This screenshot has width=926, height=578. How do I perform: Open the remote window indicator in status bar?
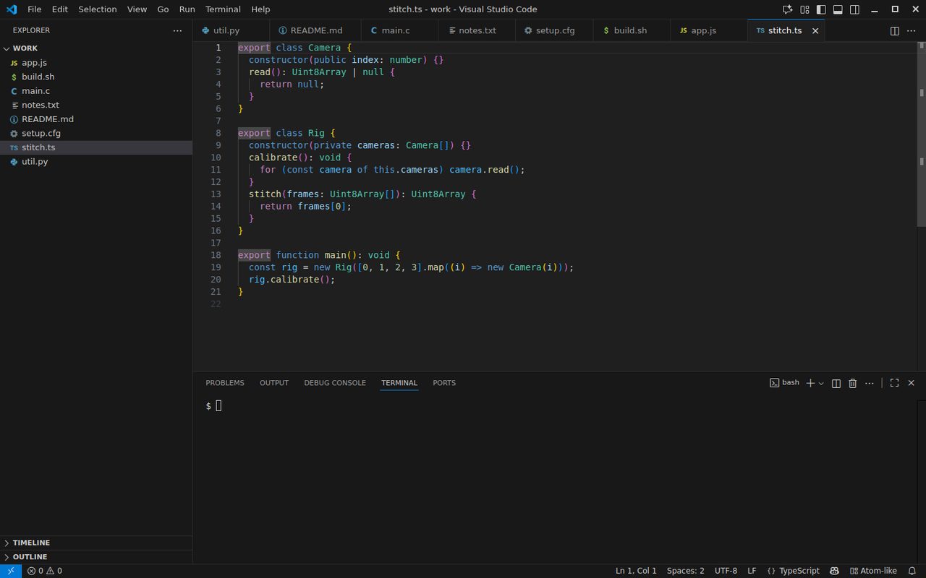[10, 571]
